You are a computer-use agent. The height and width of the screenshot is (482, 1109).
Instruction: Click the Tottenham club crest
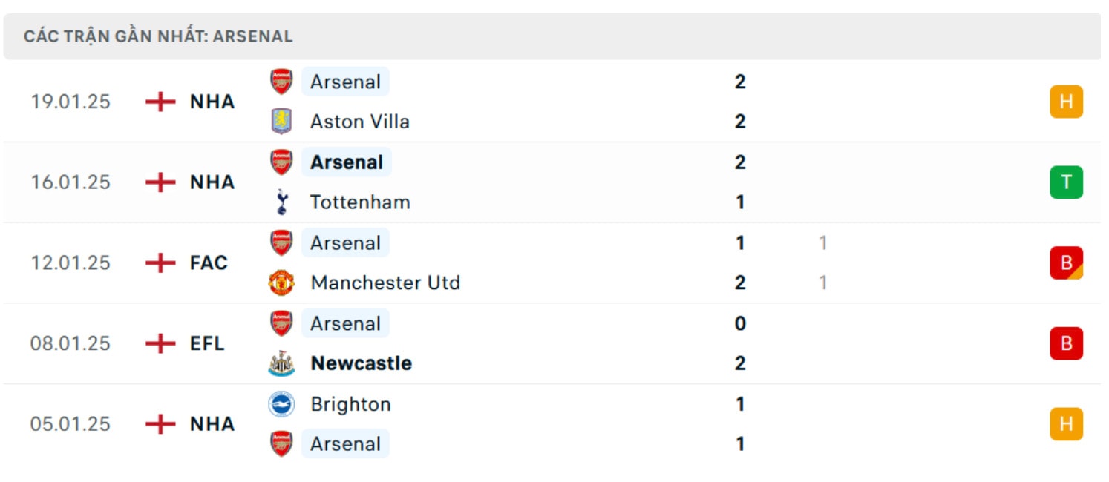pyautogui.click(x=281, y=202)
